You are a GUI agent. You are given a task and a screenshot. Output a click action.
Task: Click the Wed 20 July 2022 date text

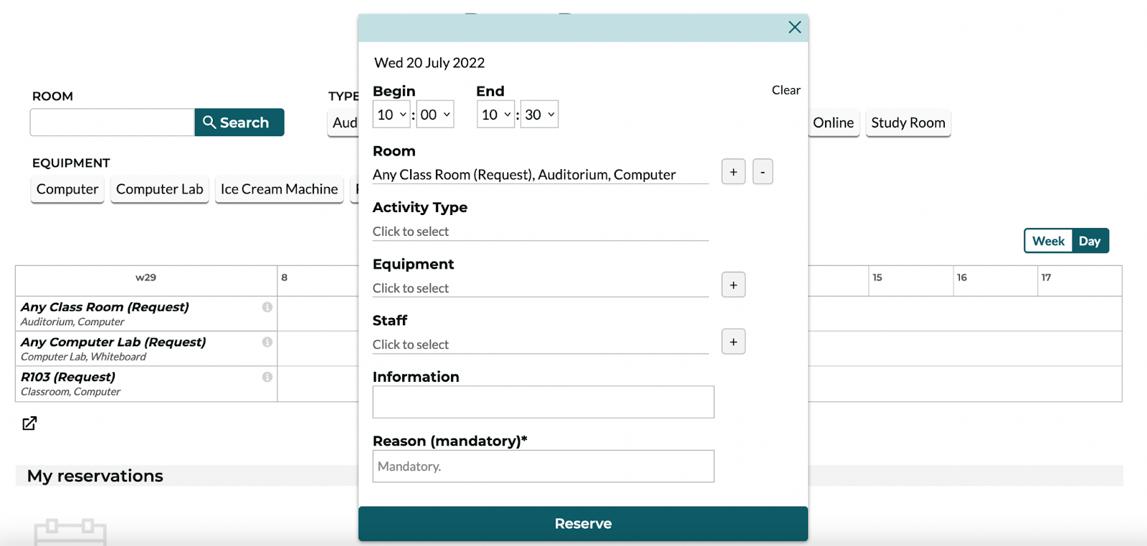click(x=429, y=63)
